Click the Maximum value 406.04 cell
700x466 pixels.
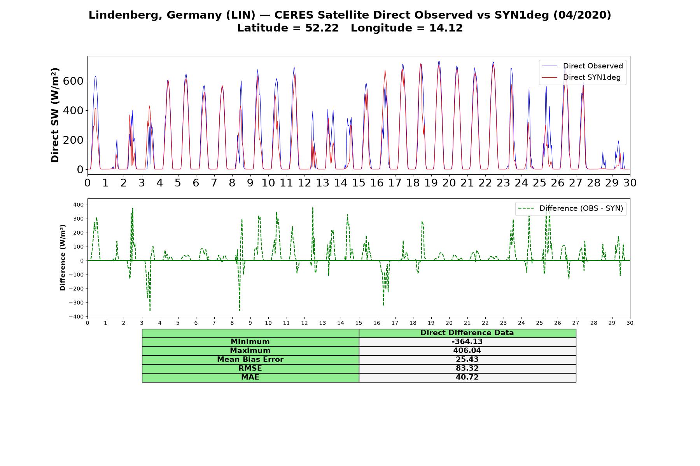point(467,351)
